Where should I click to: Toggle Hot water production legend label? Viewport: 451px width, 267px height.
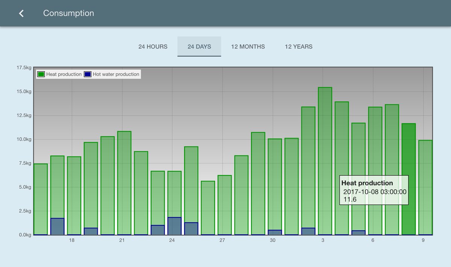click(116, 74)
